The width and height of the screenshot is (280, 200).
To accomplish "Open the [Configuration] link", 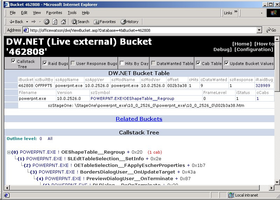I will point(253,49).
